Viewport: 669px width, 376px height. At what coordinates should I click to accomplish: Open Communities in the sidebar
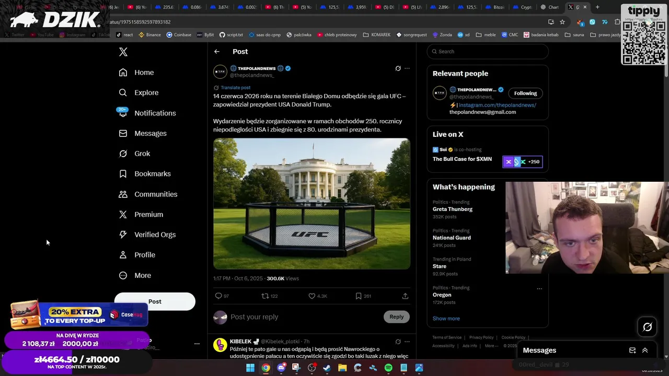coord(148,194)
